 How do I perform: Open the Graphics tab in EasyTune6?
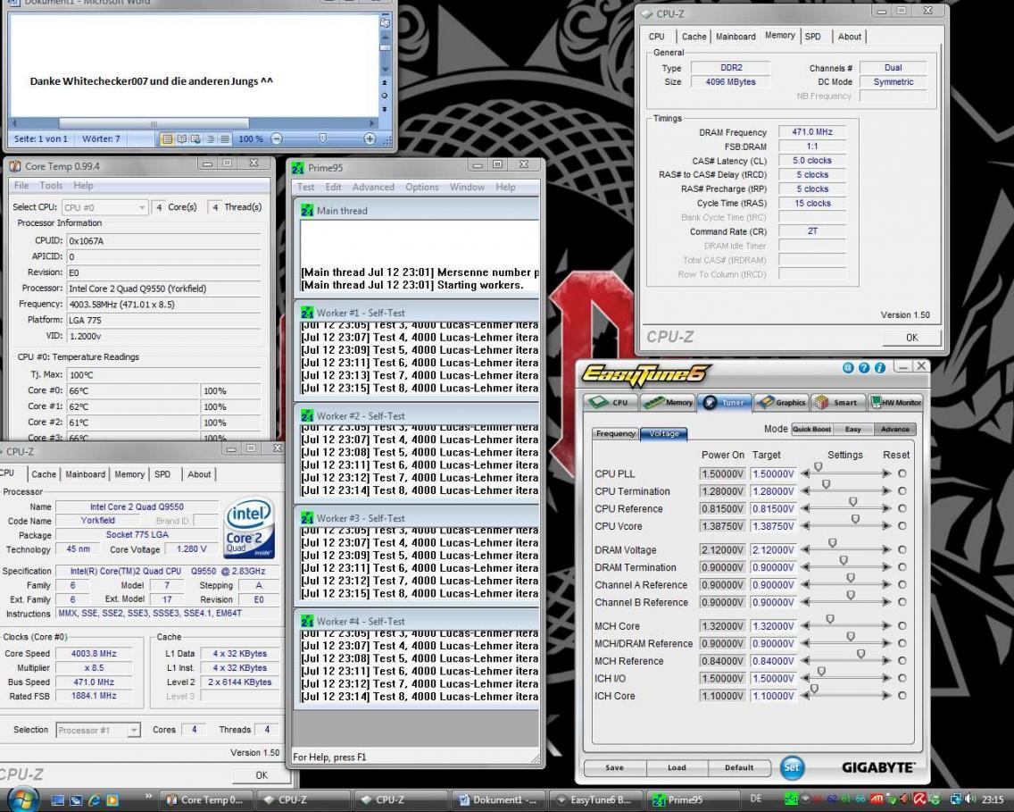(783, 403)
